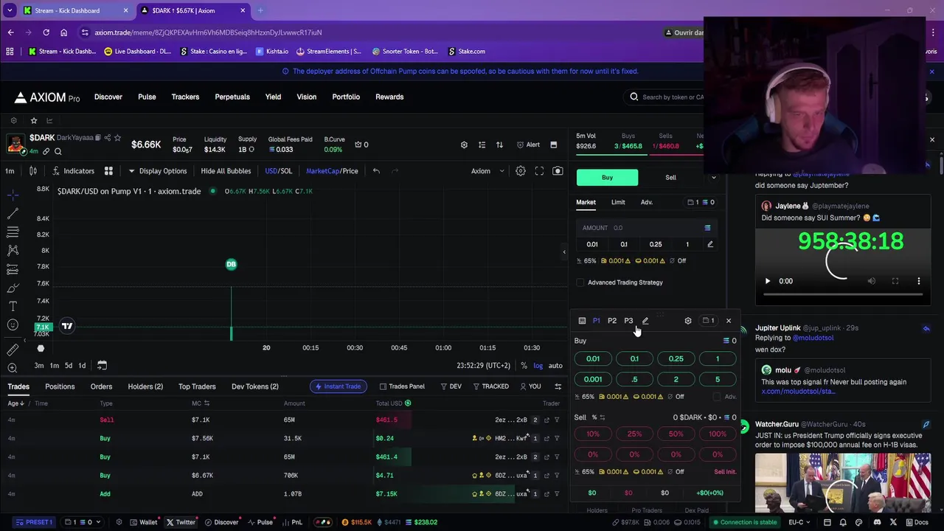Open the EU-C region dropdown

pyautogui.click(x=799, y=522)
